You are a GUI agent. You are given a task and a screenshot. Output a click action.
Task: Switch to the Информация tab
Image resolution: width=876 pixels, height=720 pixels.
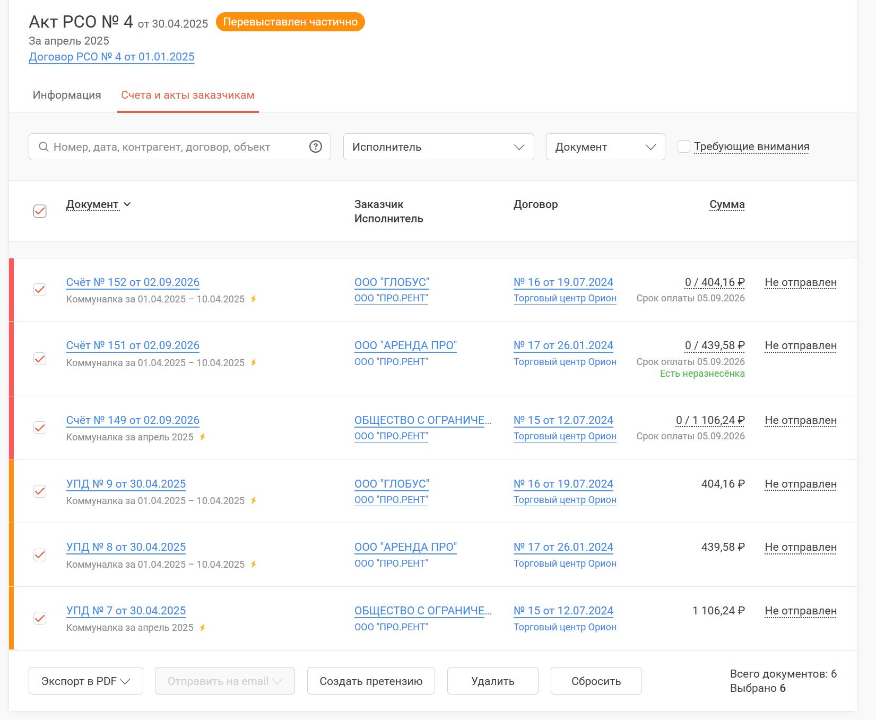67,95
